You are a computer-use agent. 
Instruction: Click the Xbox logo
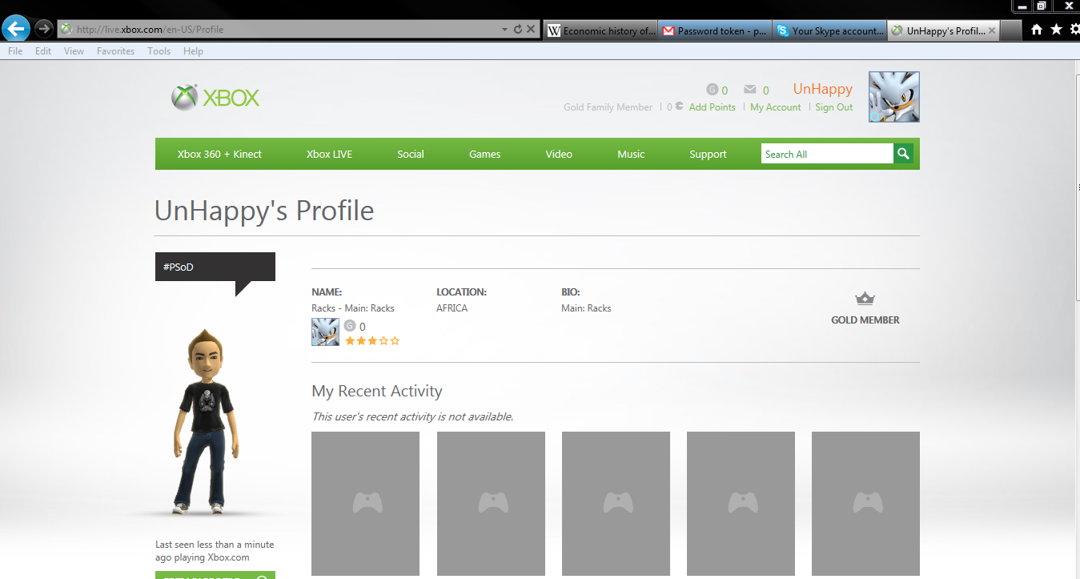[215, 98]
